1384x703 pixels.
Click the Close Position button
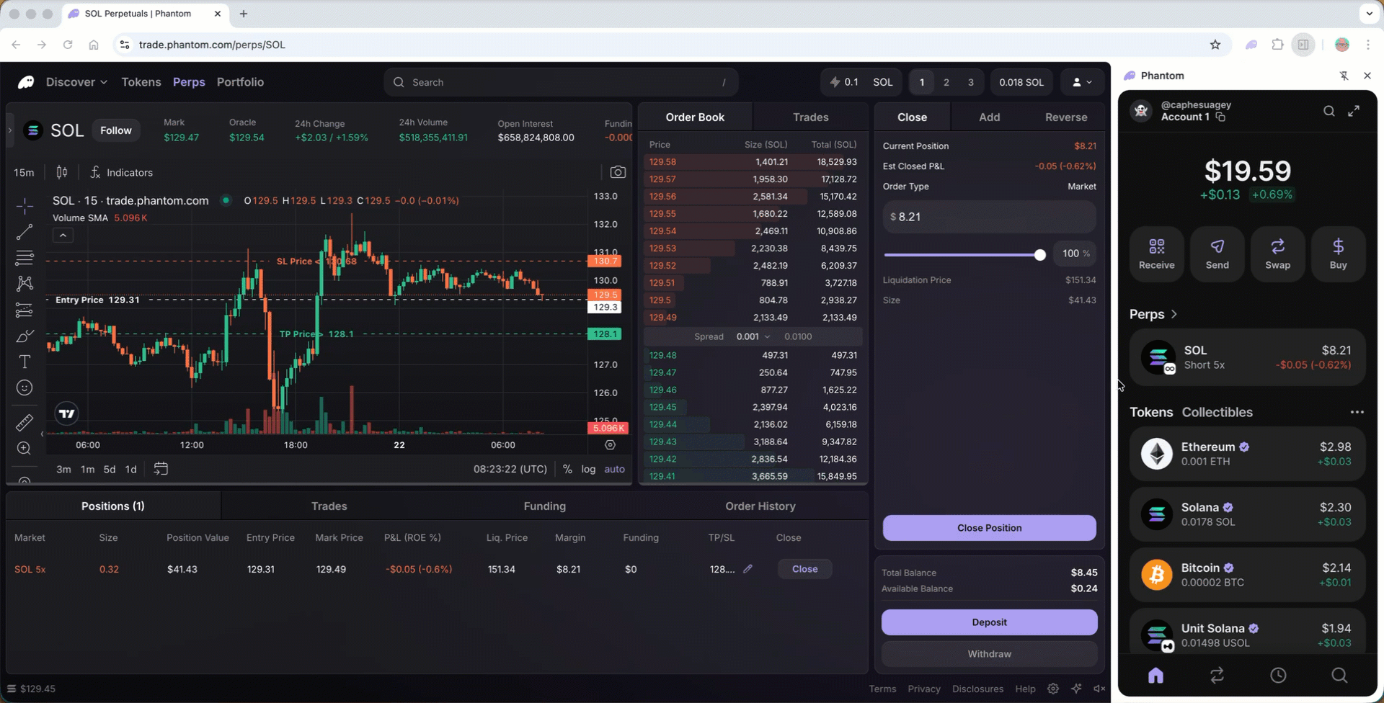tap(988, 527)
